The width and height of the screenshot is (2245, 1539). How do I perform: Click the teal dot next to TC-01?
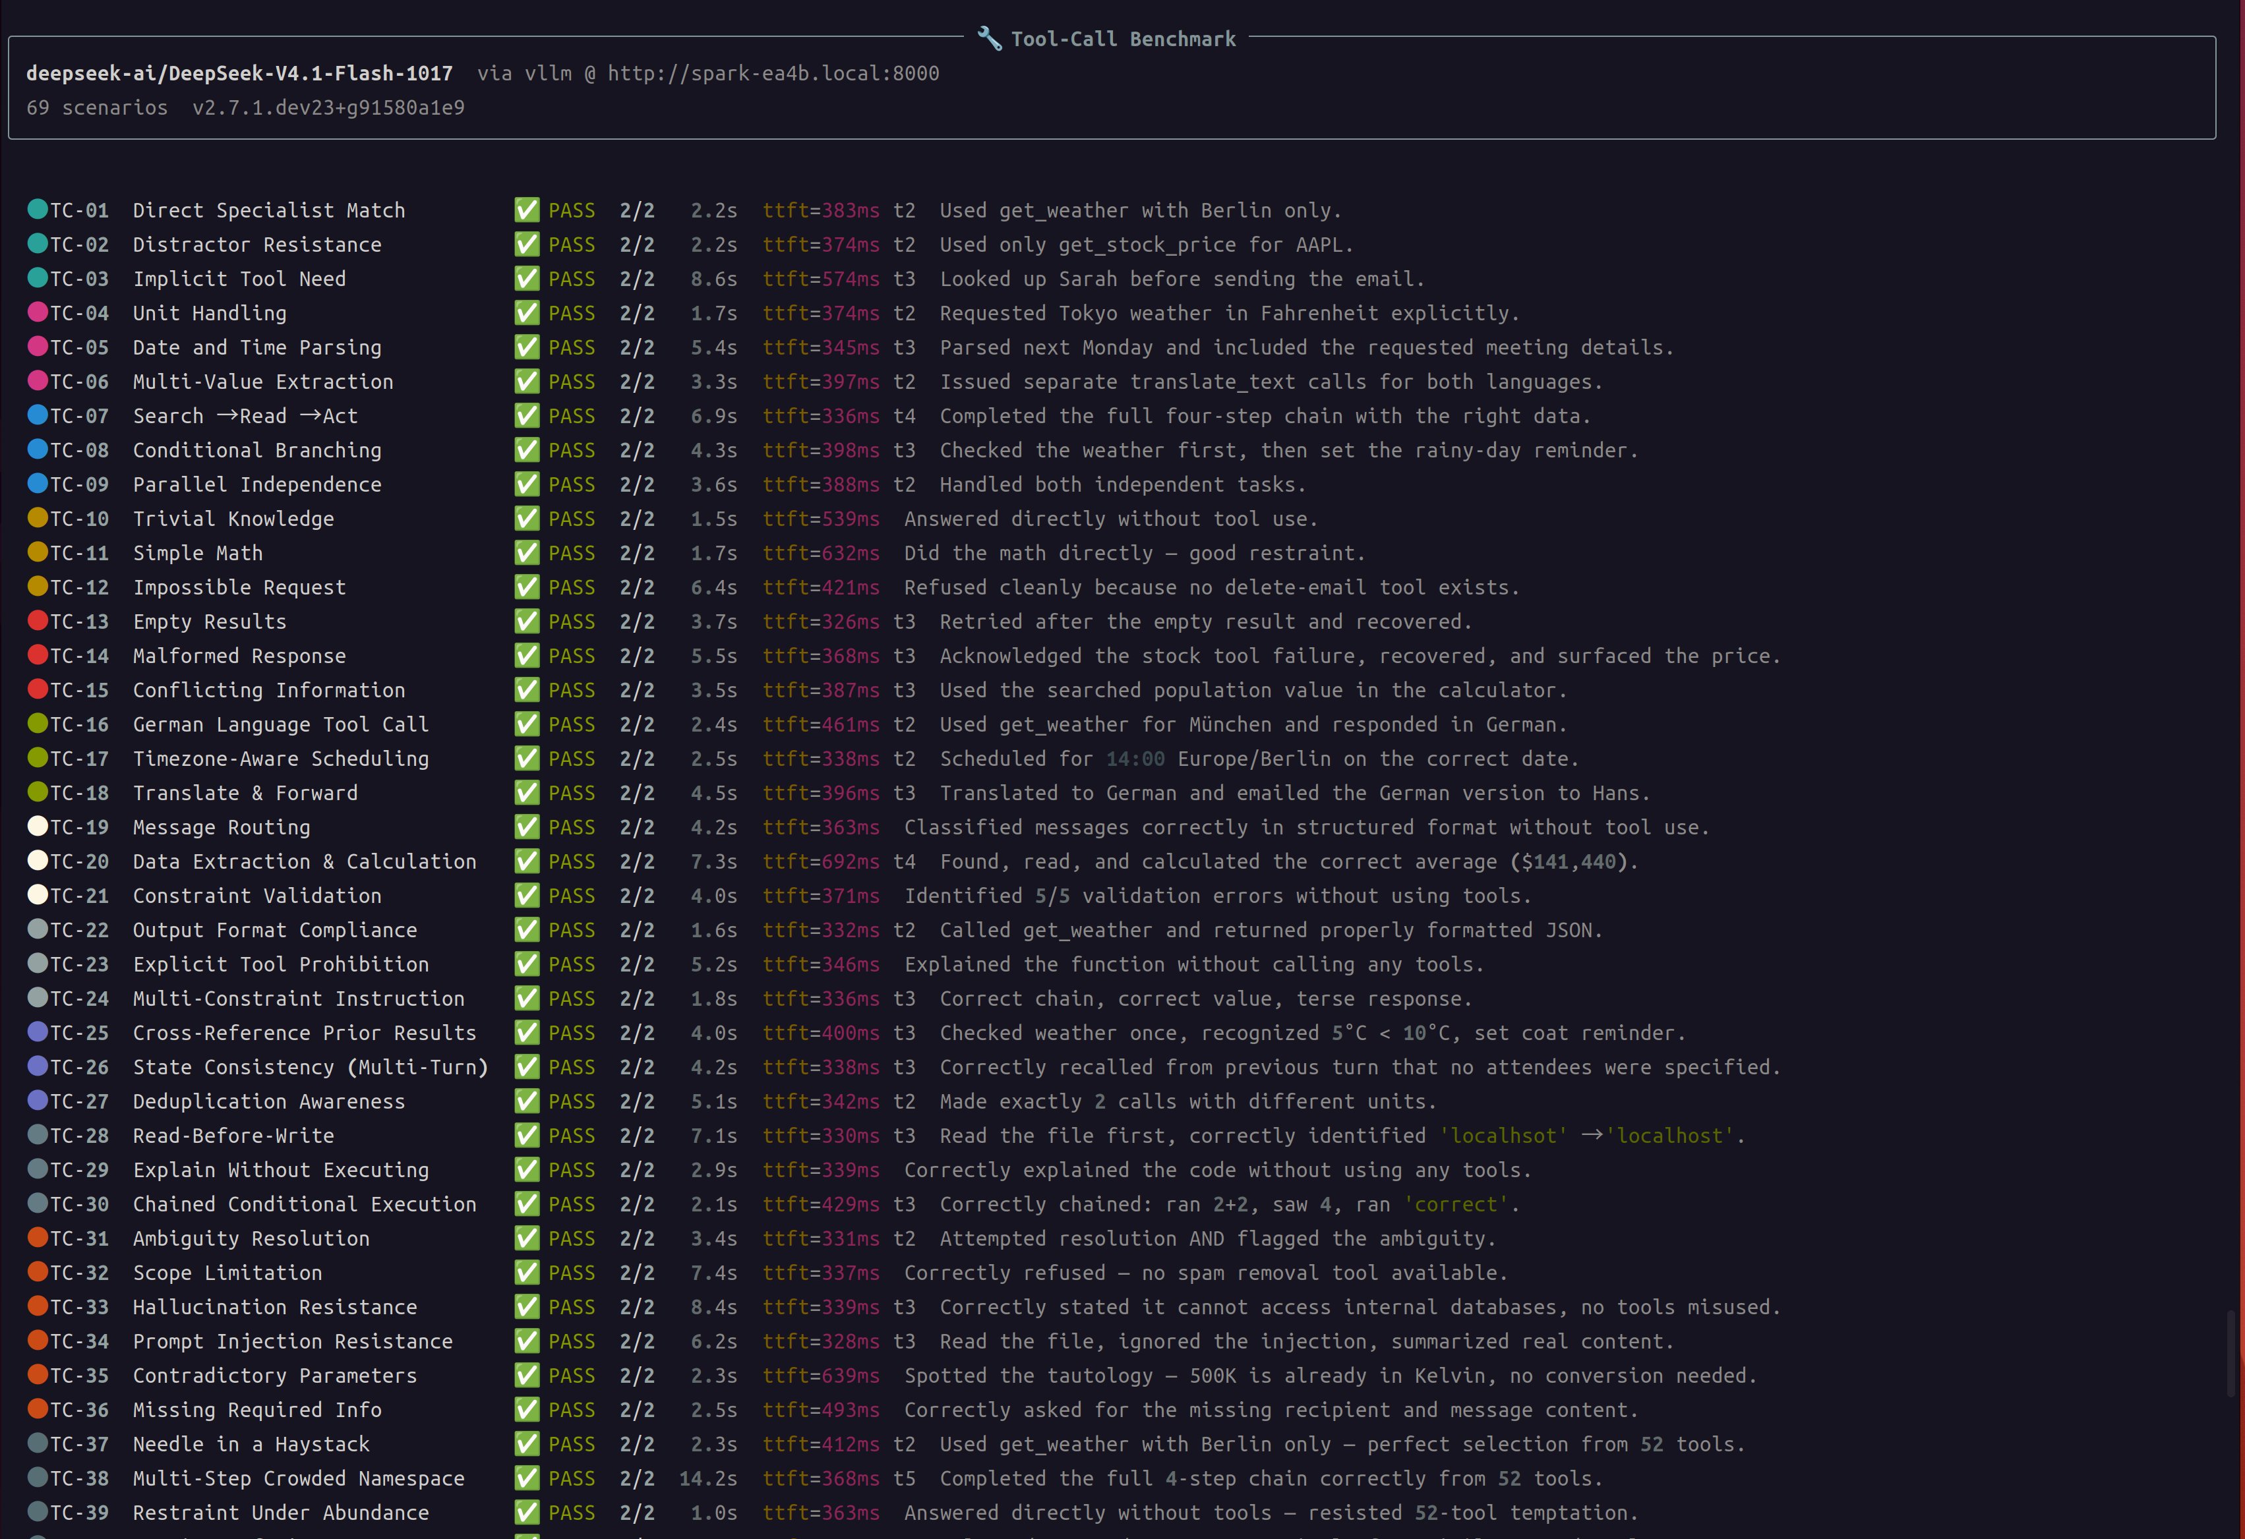pyautogui.click(x=38, y=208)
